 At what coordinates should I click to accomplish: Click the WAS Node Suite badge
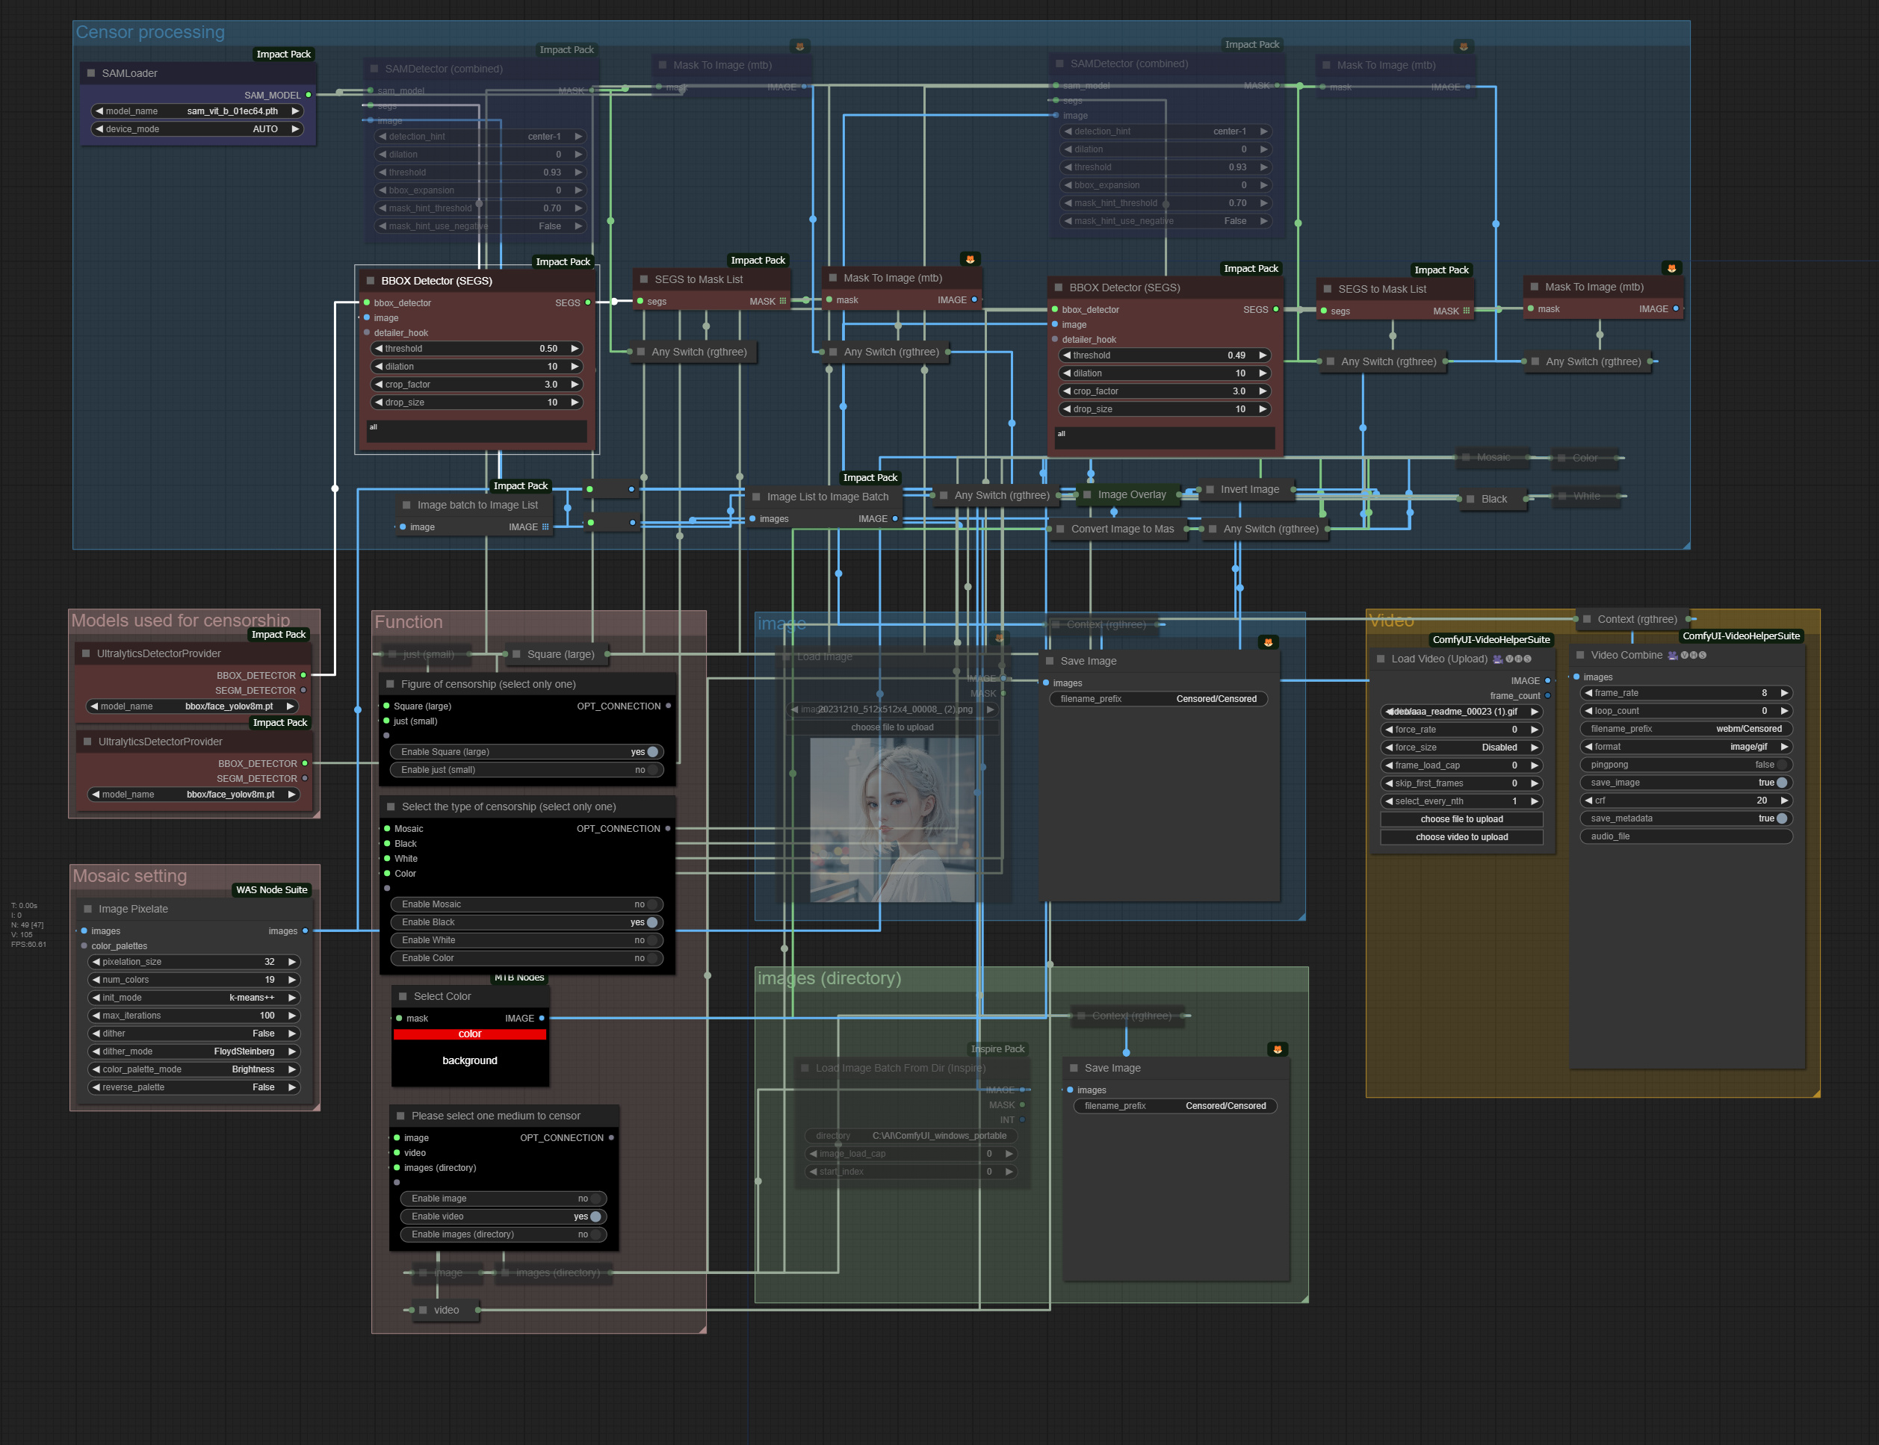(271, 890)
